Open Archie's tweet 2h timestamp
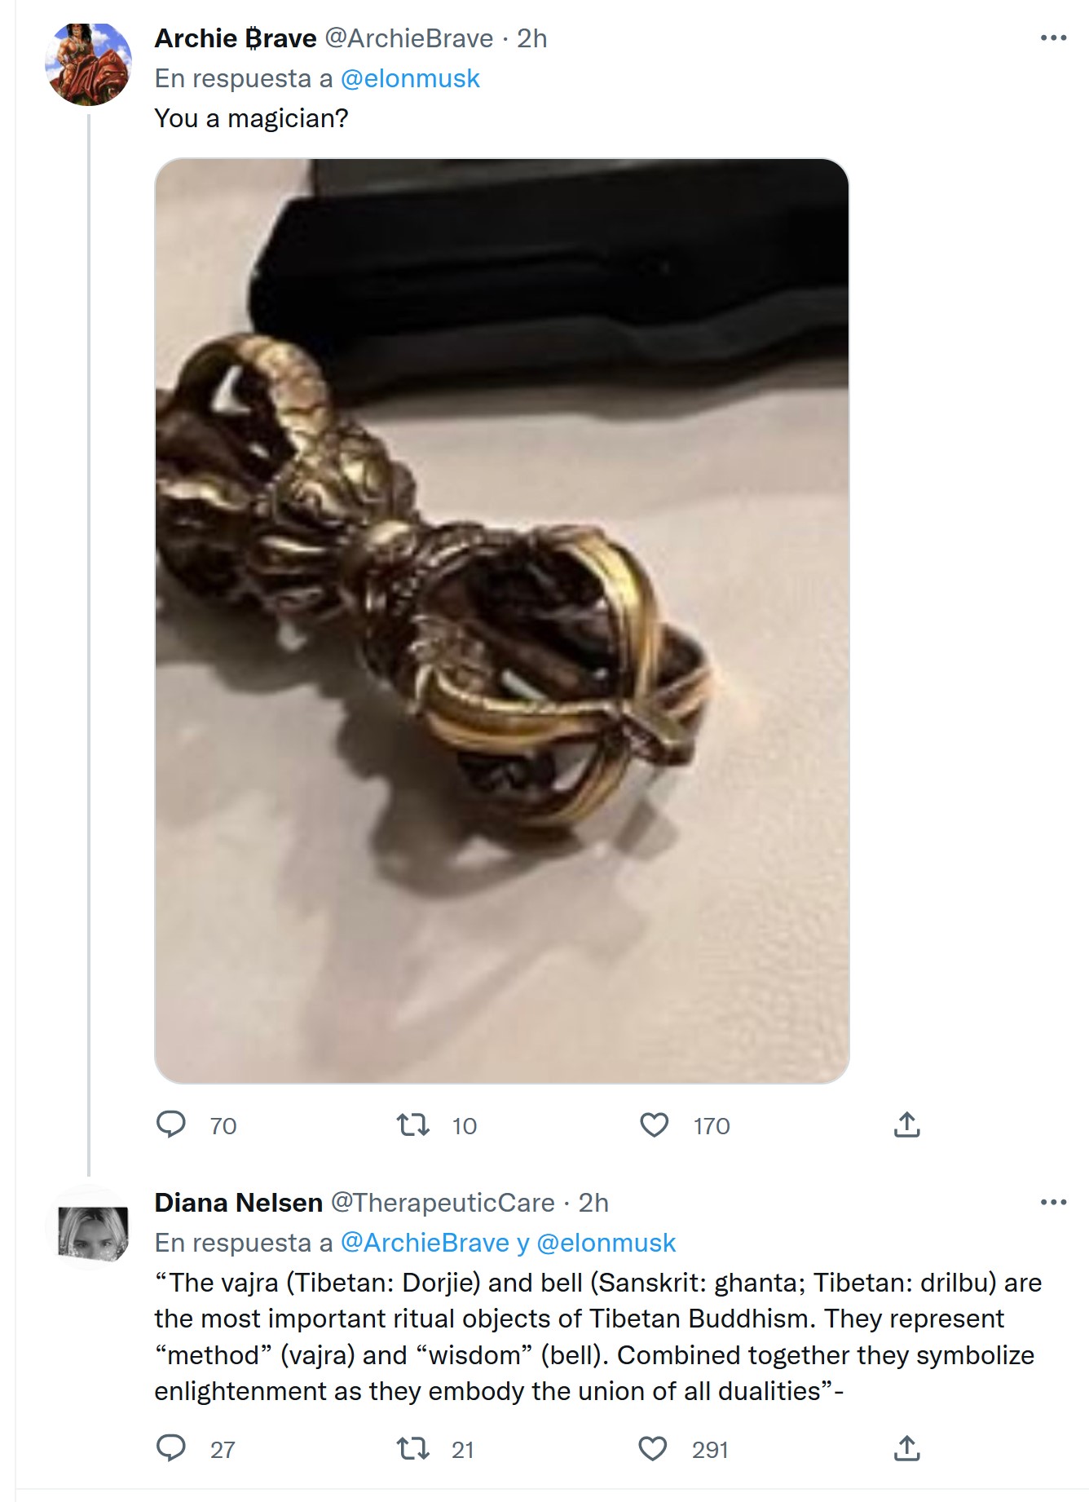Image resolution: width=1089 pixels, height=1502 pixels. point(531,38)
